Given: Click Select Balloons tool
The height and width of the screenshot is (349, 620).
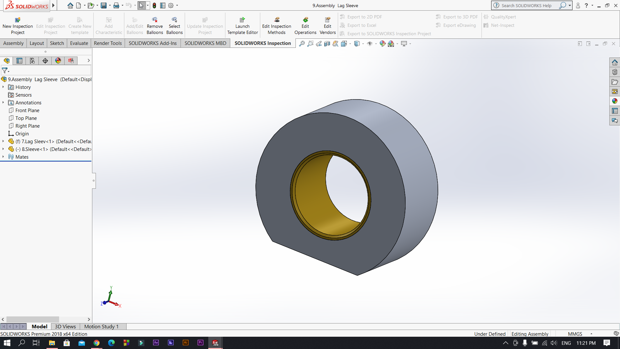Looking at the screenshot, I should [174, 26].
